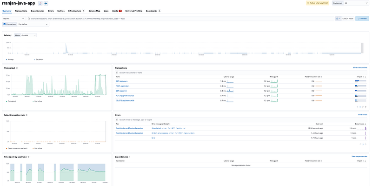372x186 pixels.
Task: Click the Alerts count red badge
Action: [x=120, y=11]
